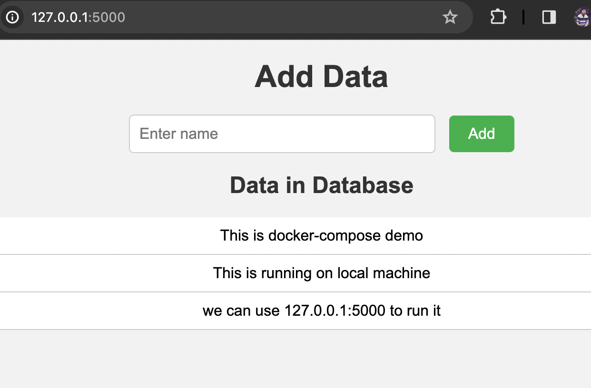Click the vertical divider beside Extensions icon
Viewport: 591px width, 388px height.
coord(523,18)
